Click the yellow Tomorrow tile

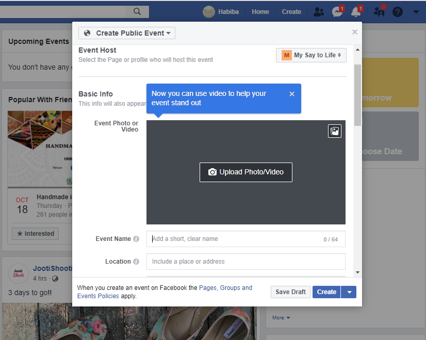(x=390, y=83)
